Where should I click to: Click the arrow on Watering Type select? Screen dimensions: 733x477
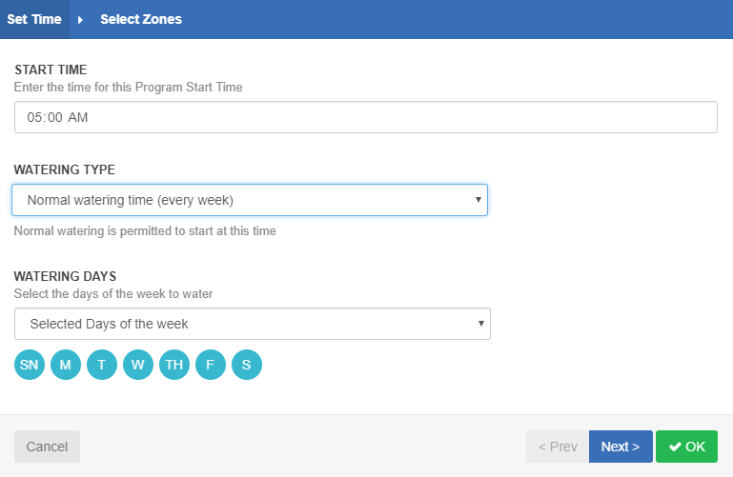(478, 200)
